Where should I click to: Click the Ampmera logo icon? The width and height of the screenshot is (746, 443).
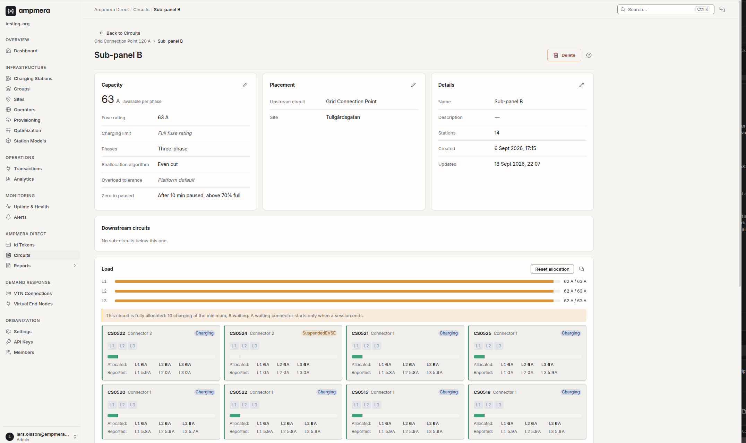[x=11, y=11]
